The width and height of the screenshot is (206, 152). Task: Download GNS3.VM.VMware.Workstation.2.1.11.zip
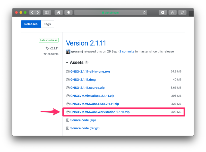click(x=100, y=112)
